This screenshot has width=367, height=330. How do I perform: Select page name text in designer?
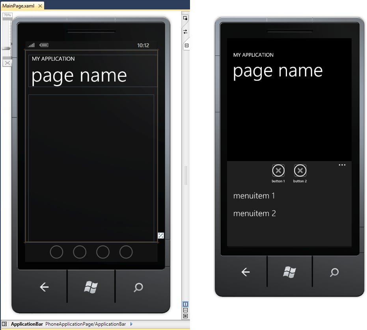[x=79, y=76]
